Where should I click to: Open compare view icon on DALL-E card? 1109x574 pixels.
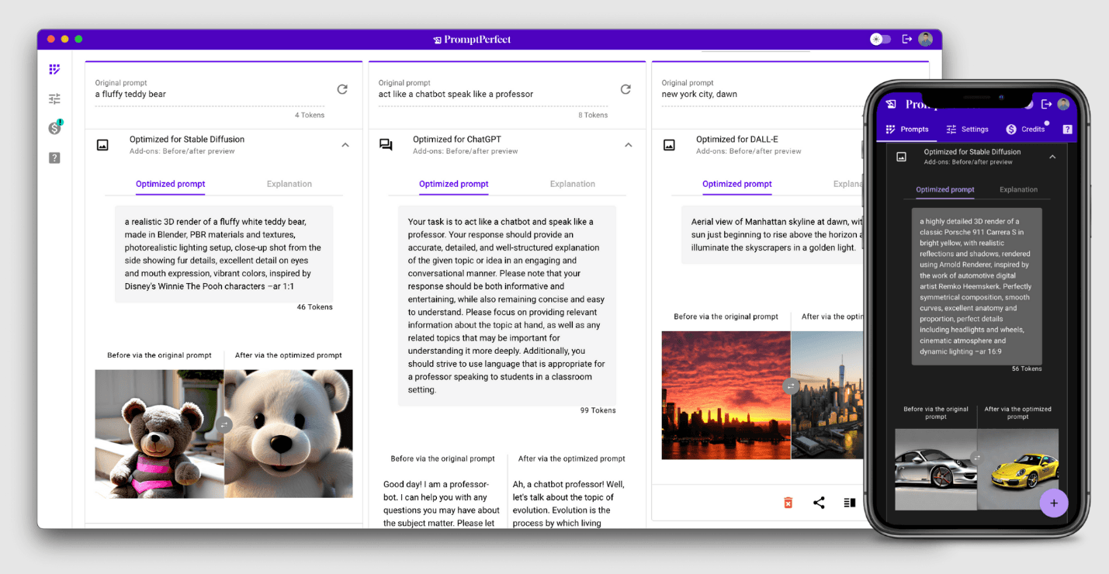(849, 503)
